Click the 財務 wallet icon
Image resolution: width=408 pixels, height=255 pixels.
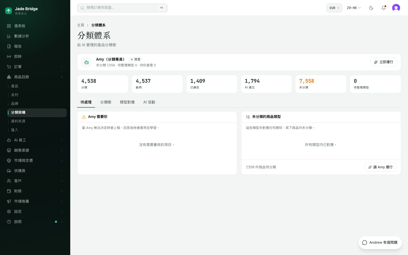[9, 191]
